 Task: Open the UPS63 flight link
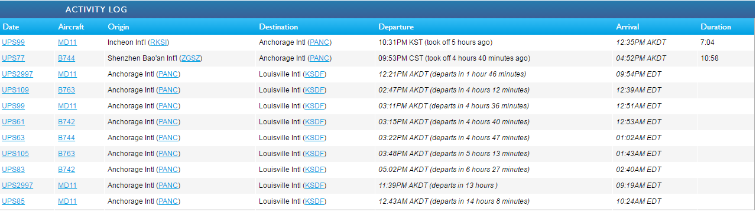(x=13, y=138)
